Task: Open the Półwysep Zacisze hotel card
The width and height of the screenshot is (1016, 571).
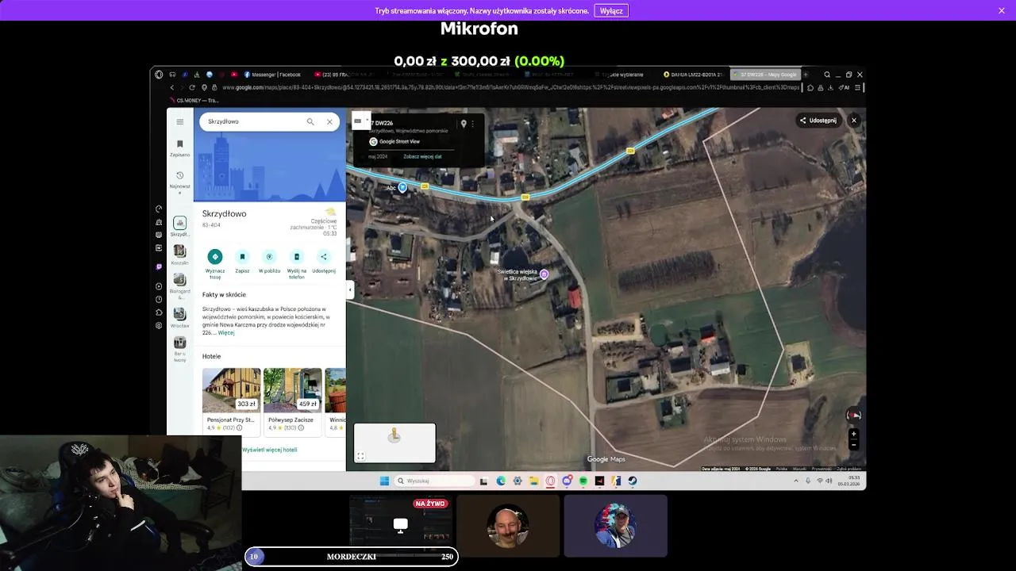Action: pos(293,400)
